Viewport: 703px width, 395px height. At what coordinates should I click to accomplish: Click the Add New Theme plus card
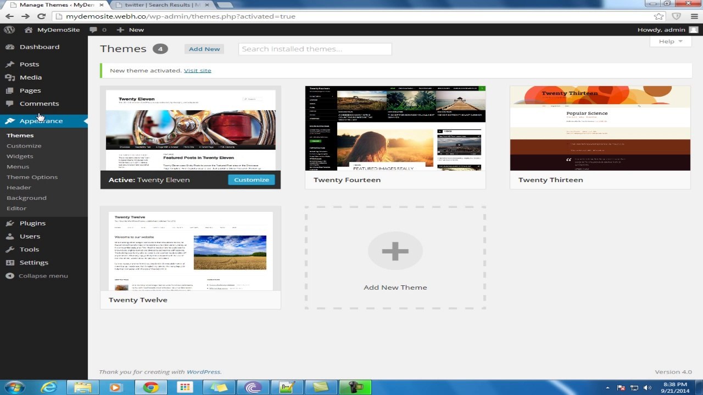tap(395, 257)
